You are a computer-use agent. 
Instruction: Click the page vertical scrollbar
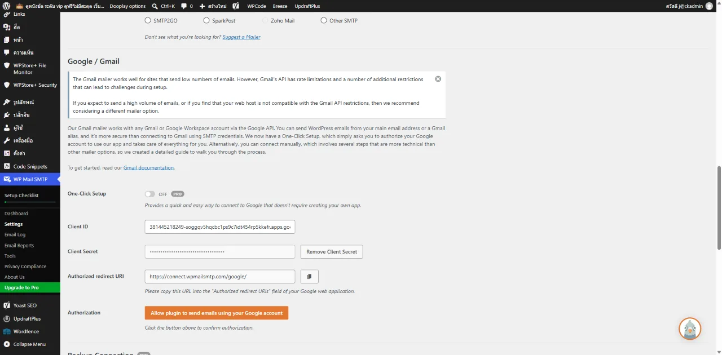[x=719, y=207]
